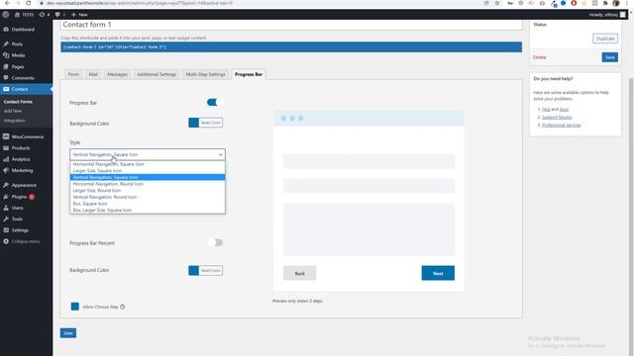
Task: Toggle the Progress Bar switch
Action: coord(215,103)
